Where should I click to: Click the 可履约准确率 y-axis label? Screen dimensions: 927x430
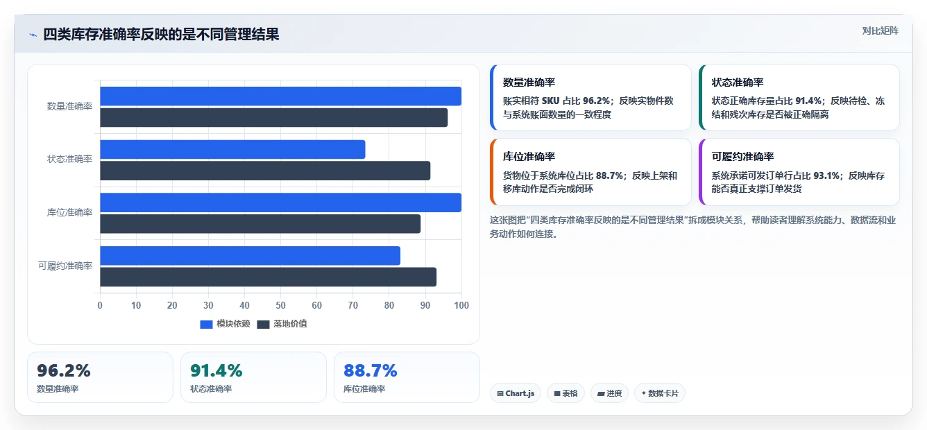(x=65, y=266)
